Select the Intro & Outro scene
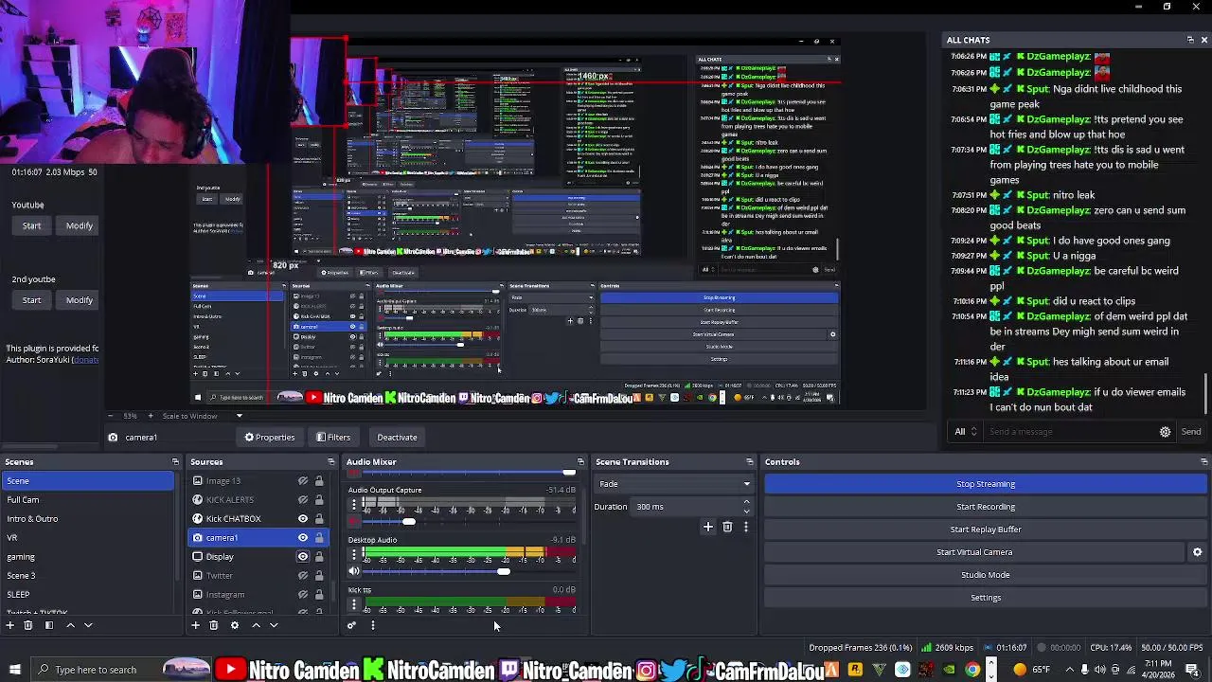Image resolution: width=1212 pixels, height=682 pixels. (87, 519)
